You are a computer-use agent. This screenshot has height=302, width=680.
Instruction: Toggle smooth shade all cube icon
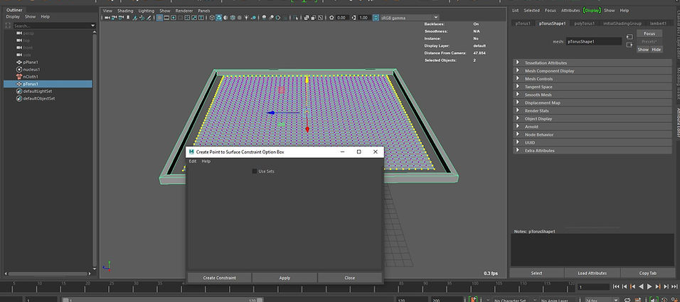[x=219, y=18]
